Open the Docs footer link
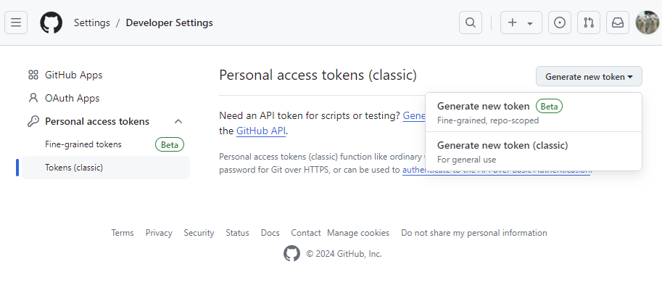 (x=270, y=233)
